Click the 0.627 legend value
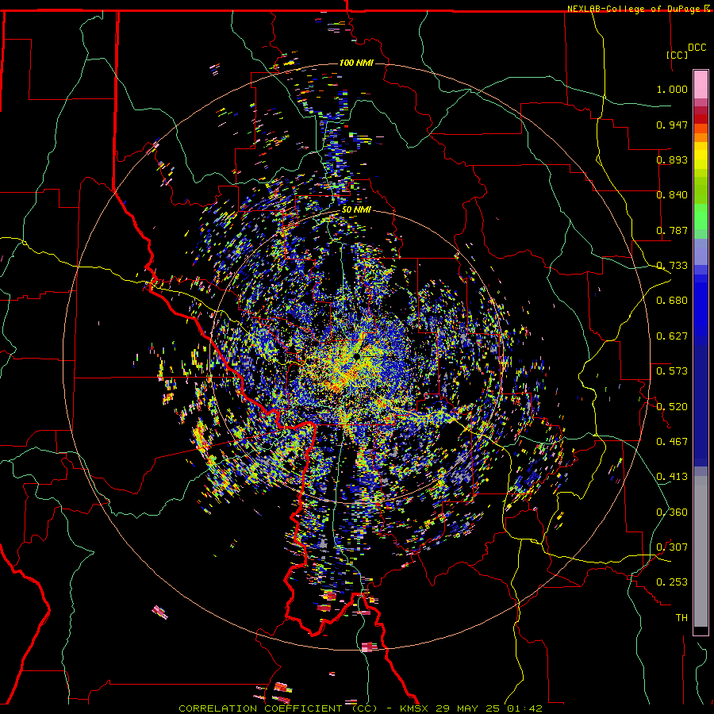 tap(672, 336)
